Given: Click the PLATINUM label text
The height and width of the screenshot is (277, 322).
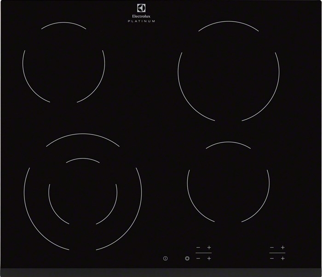Looking at the screenshot, I should (142, 21).
